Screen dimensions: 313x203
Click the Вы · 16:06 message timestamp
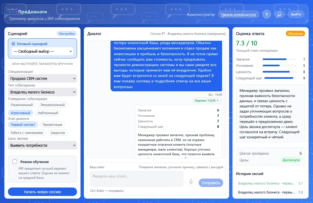tap(215, 95)
